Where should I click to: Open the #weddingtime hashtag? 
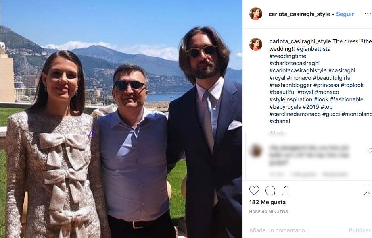click(288, 56)
